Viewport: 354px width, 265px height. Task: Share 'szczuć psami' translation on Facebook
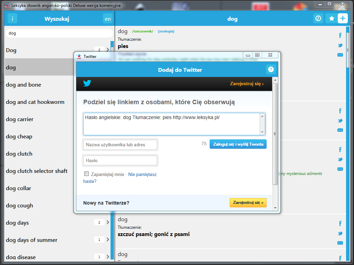(340, 224)
